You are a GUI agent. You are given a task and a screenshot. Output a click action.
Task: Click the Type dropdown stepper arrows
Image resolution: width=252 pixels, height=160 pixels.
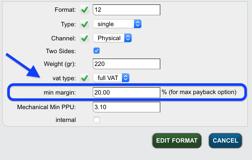click(138, 24)
